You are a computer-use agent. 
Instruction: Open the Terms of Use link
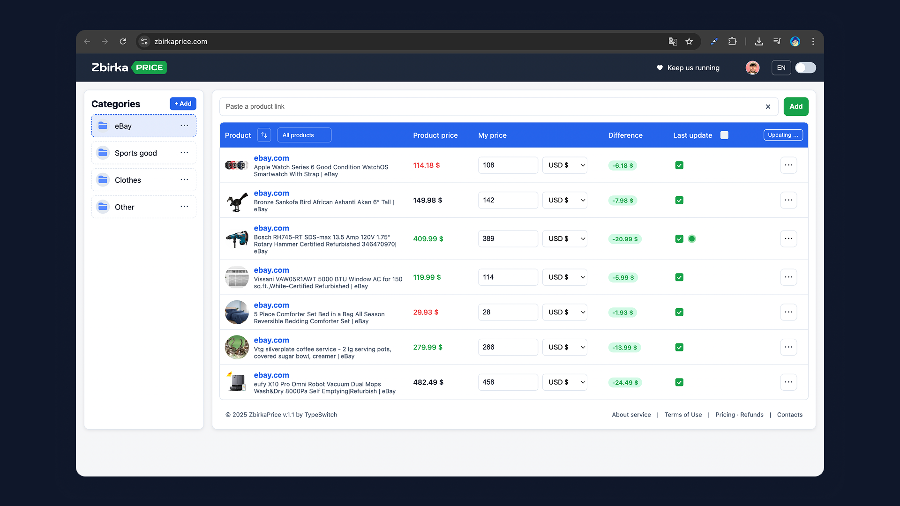click(x=683, y=415)
